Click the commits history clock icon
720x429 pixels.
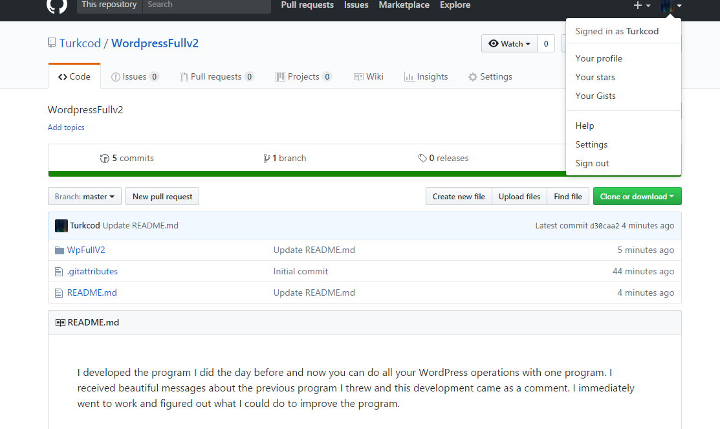105,159
